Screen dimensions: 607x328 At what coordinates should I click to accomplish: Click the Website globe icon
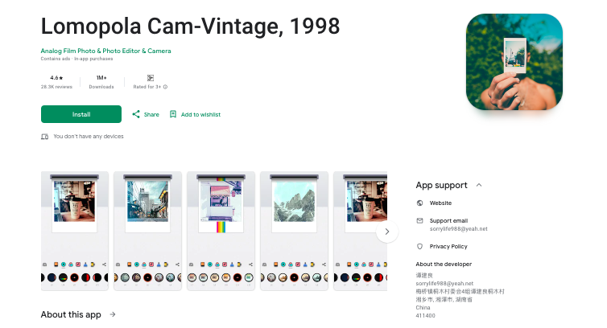tap(419, 203)
